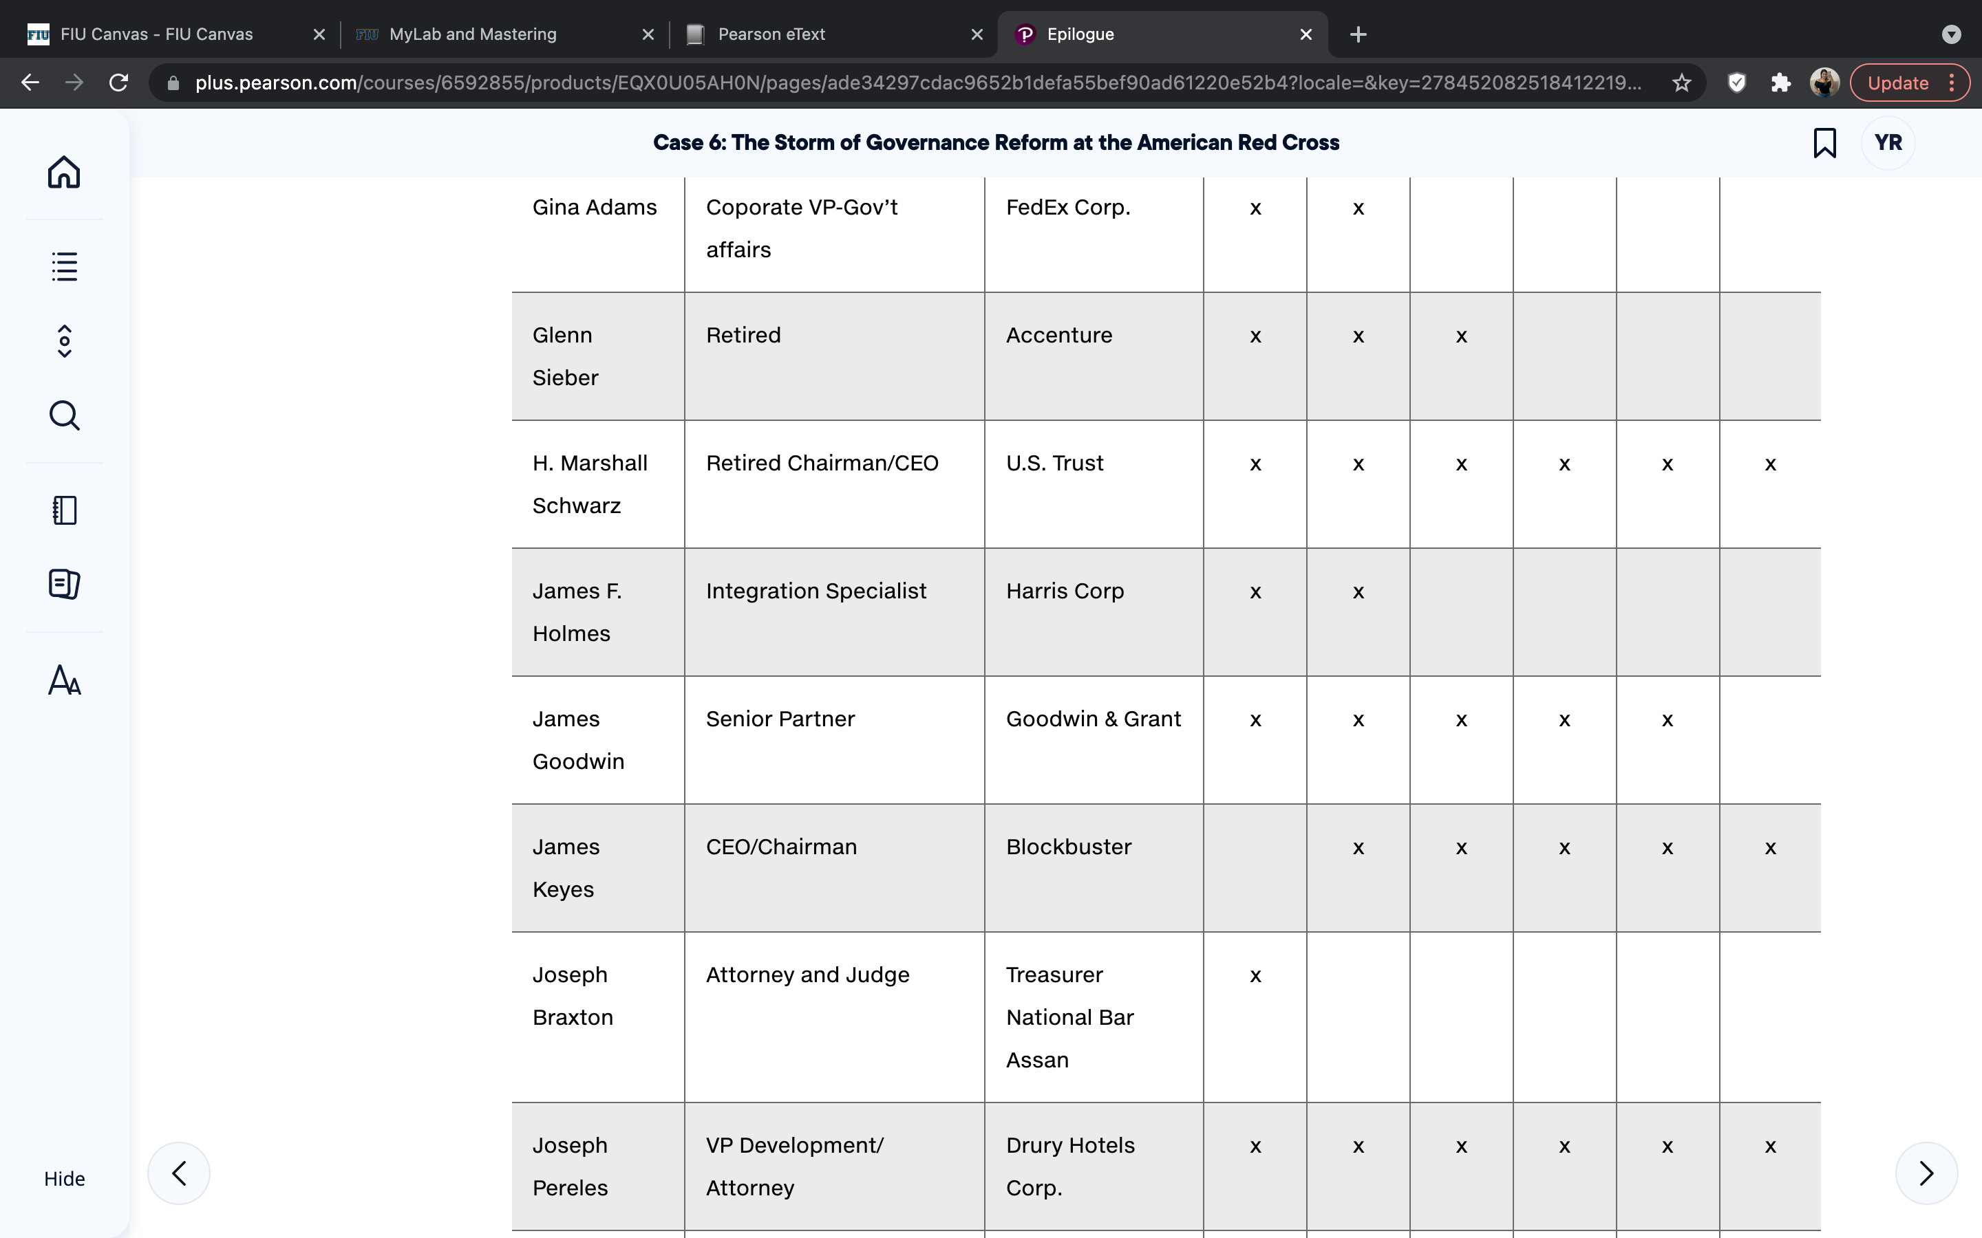The width and height of the screenshot is (1982, 1238).
Task: Open the YR user profile menu
Action: 1888,142
